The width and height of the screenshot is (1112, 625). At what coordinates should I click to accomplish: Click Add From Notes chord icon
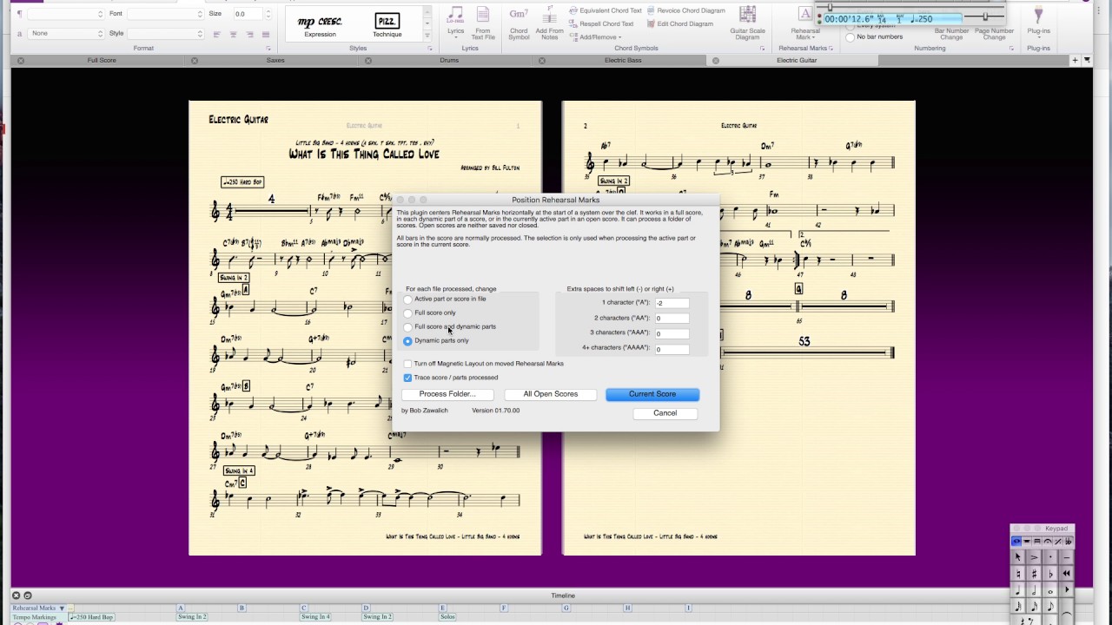tap(549, 23)
